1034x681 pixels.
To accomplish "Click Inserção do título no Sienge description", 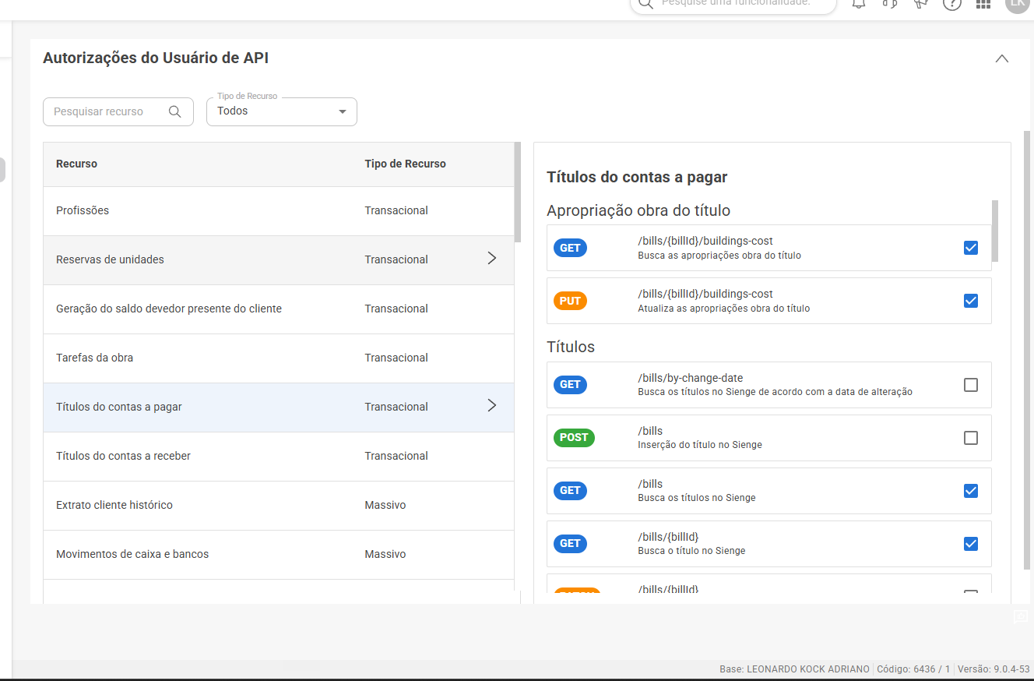I will tap(700, 445).
